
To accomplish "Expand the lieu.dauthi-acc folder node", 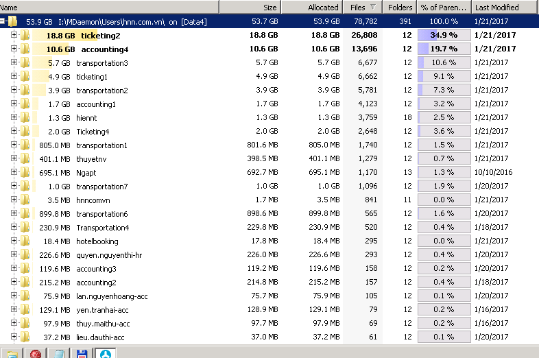I will pos(14,336).
